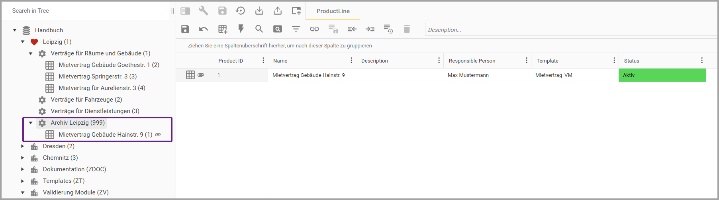Click the wrench settings icon
This screenshot has height=200, width=719.
pyautogui.click(x=203, y=11)
